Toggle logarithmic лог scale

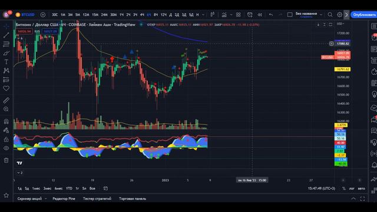[x=352, y=188]
